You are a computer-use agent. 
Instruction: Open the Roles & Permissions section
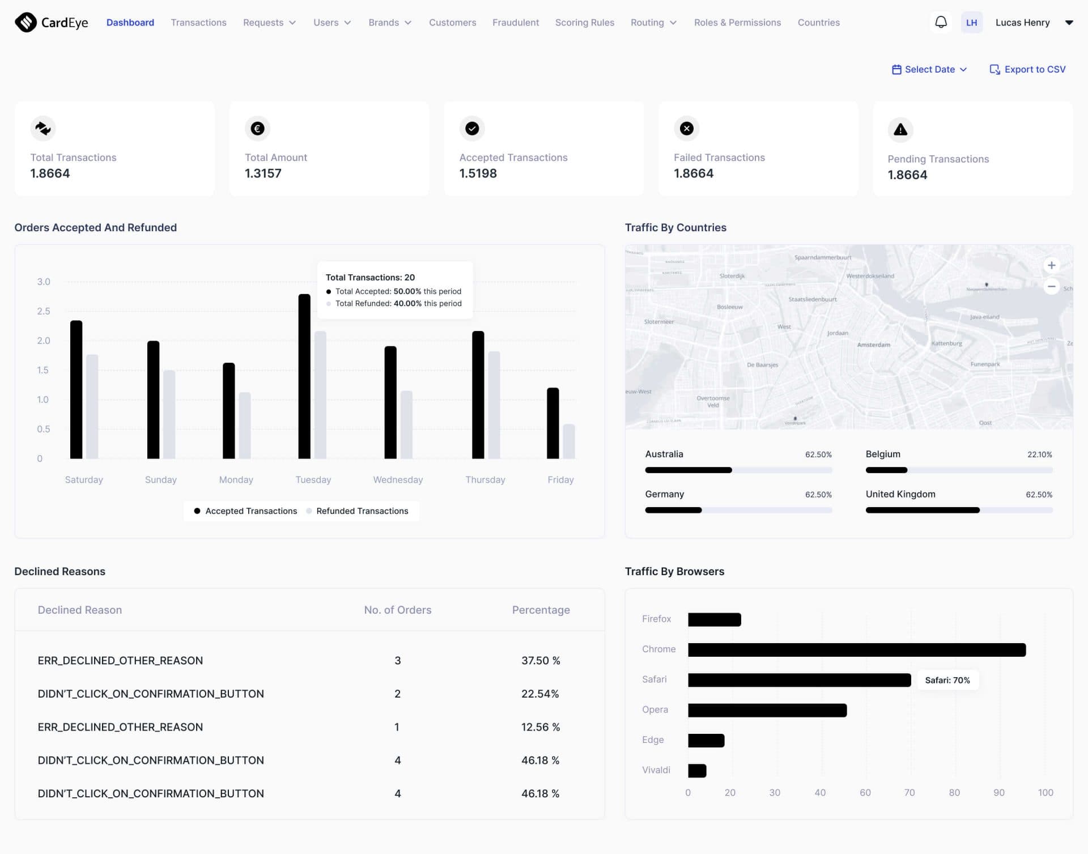pos(737,23)
